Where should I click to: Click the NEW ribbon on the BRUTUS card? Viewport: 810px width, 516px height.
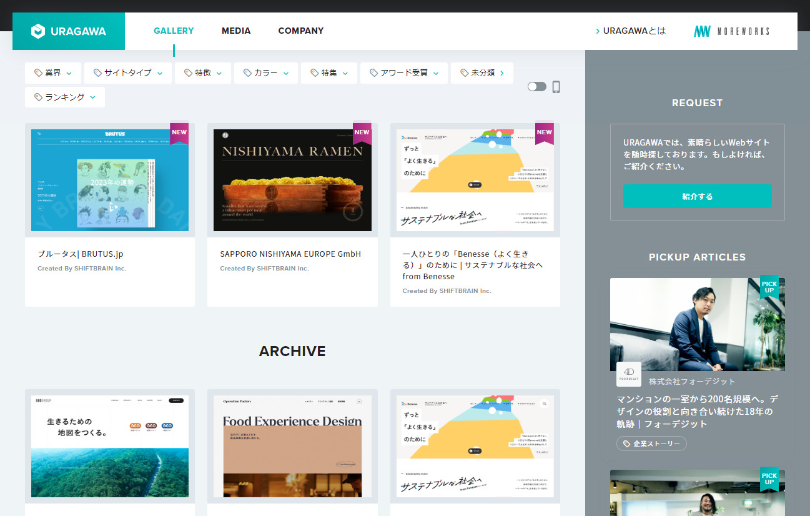179,132
